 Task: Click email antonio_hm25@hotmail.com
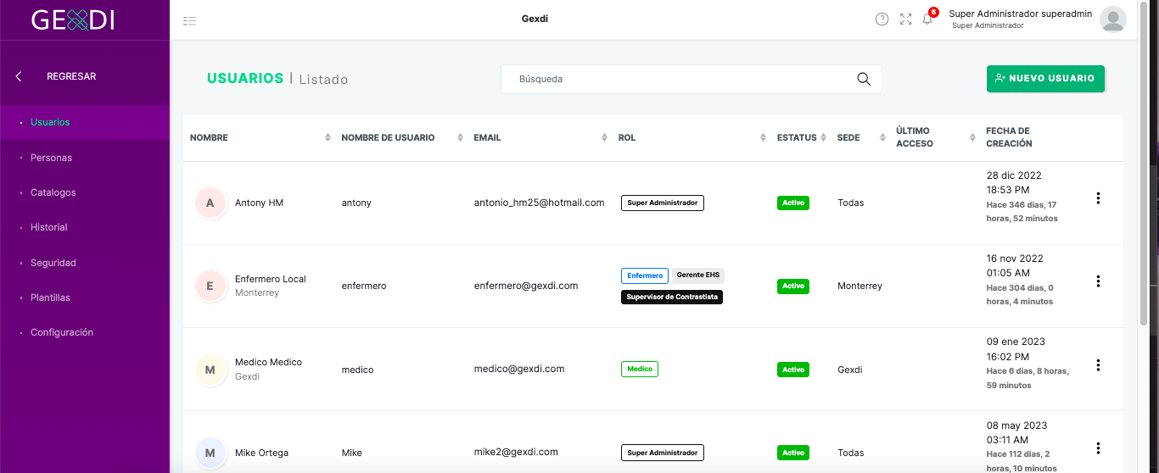539,203
